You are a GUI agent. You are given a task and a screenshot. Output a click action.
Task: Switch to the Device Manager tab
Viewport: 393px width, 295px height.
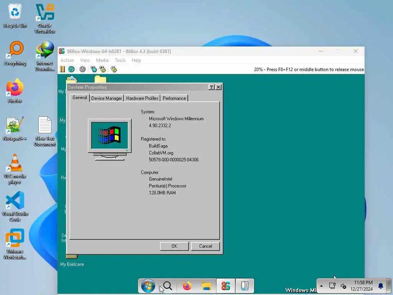[x=107, y=98]
